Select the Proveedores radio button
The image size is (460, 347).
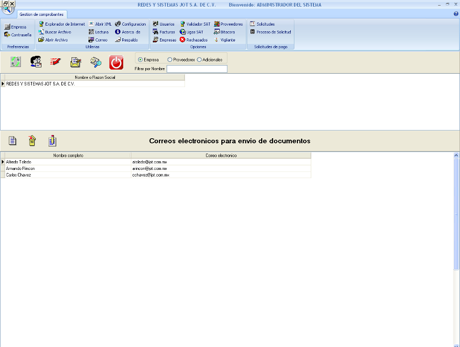[x=170, y=59]
